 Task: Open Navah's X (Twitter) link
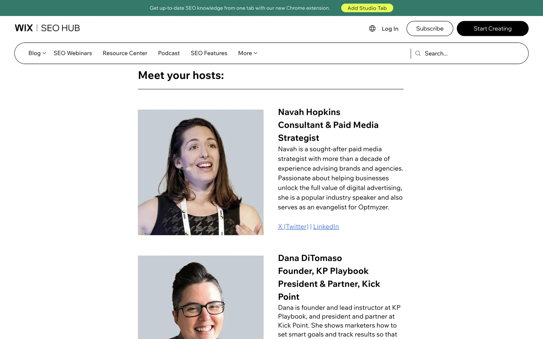293,227
